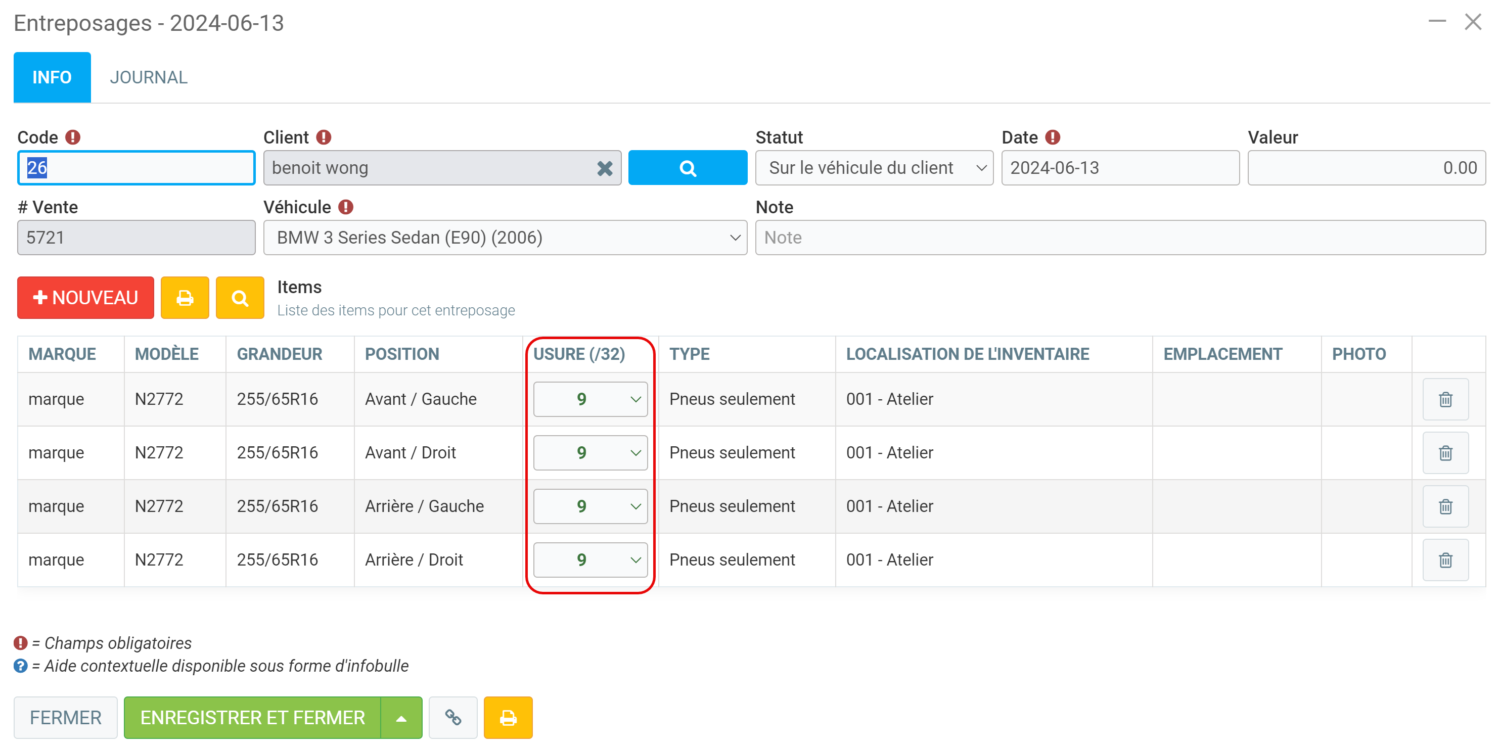Expand the Enregistrer et Fermer arrow menu
Viewport: 1499px width, 748px height.
pyautogui.click(x=401, y=718)
